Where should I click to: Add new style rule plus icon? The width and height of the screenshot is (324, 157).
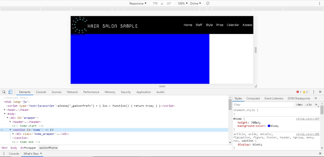pyautogui.click(x=316, y=105)
